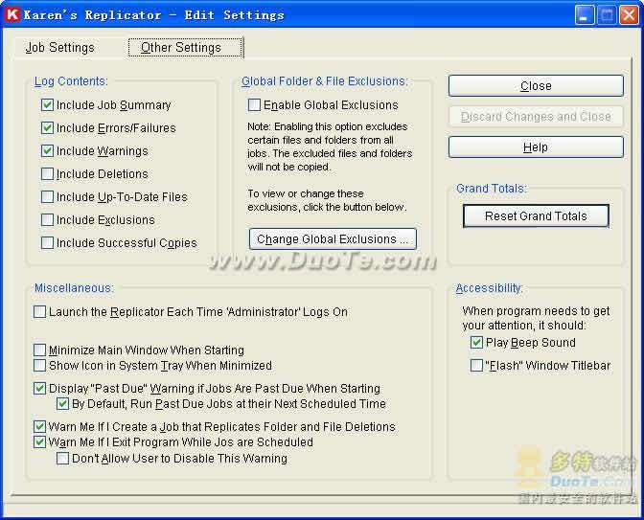
Task: Enable Flash Window Titlebar option
Action: coord(476,365)
